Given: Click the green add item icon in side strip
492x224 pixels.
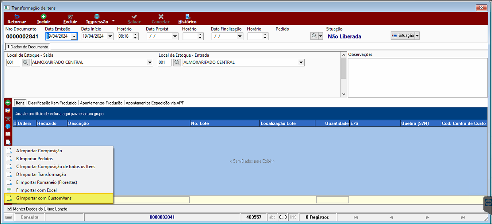Looking at the screenshot, I should (8, 102).
